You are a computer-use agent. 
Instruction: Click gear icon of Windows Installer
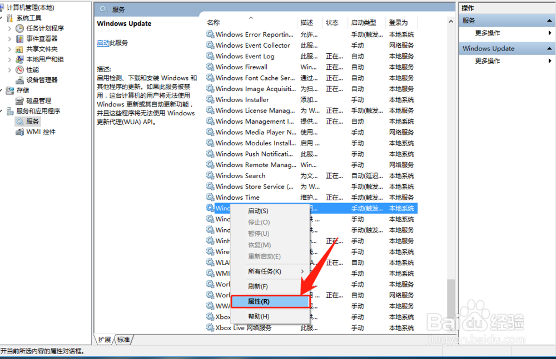[210, 99]
